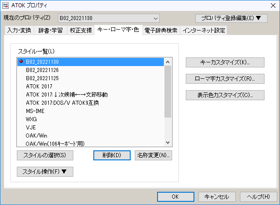
Task: Open ヘルプ(H)
Action: click(259, 197)
